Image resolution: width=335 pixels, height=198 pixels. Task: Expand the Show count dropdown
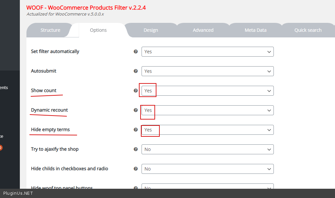point(207,91)
